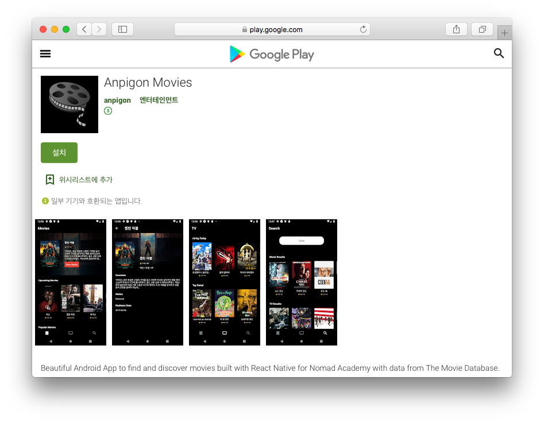
Task: Click the Google Play search magnifier icon
Action: 499,53
